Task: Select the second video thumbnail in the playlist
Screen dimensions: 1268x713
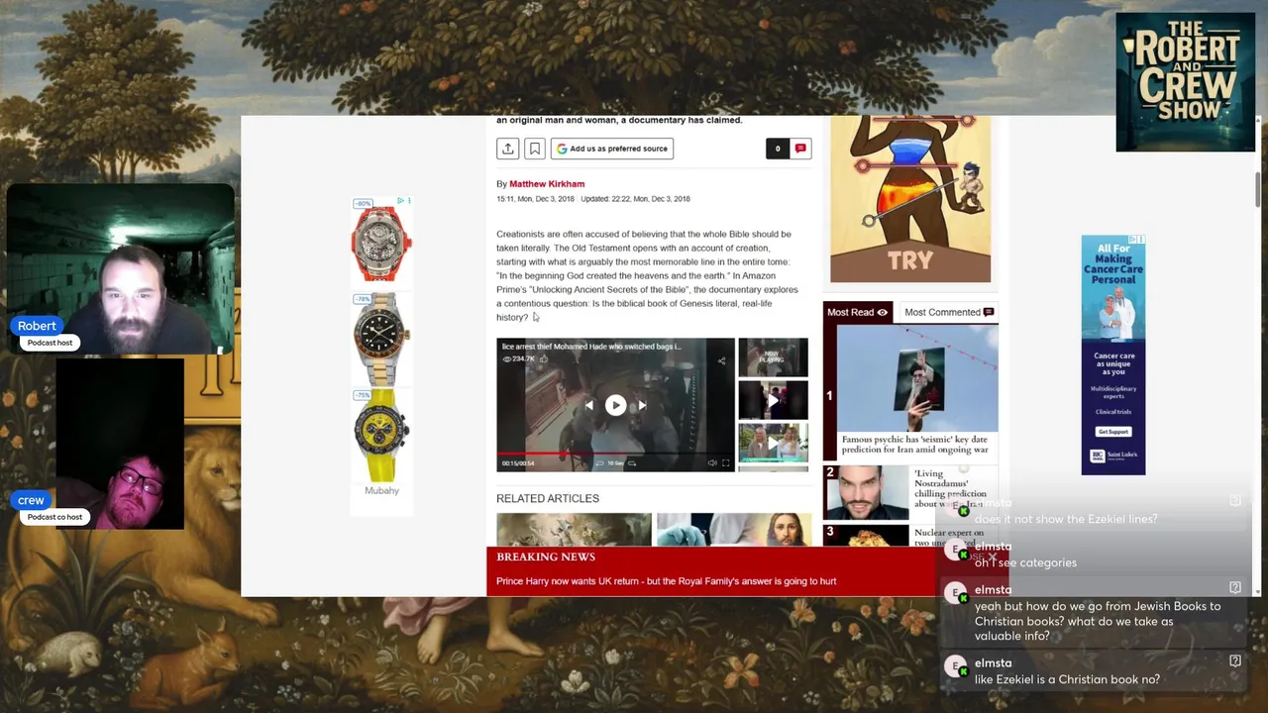Action: 773,400
